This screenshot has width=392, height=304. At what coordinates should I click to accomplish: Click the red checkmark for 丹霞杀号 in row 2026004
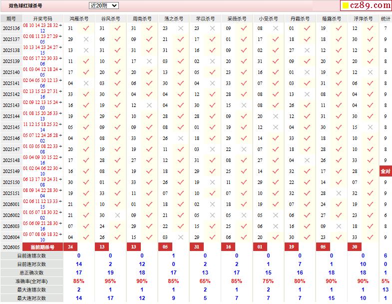307,237
